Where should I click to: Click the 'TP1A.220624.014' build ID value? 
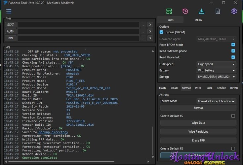coord(80,95)
